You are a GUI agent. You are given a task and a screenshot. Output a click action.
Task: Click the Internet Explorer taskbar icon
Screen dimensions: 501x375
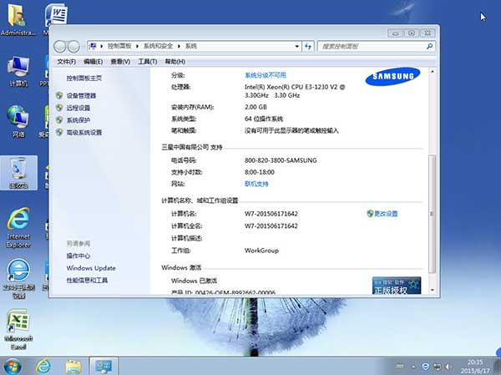click(x=43, y=366)
